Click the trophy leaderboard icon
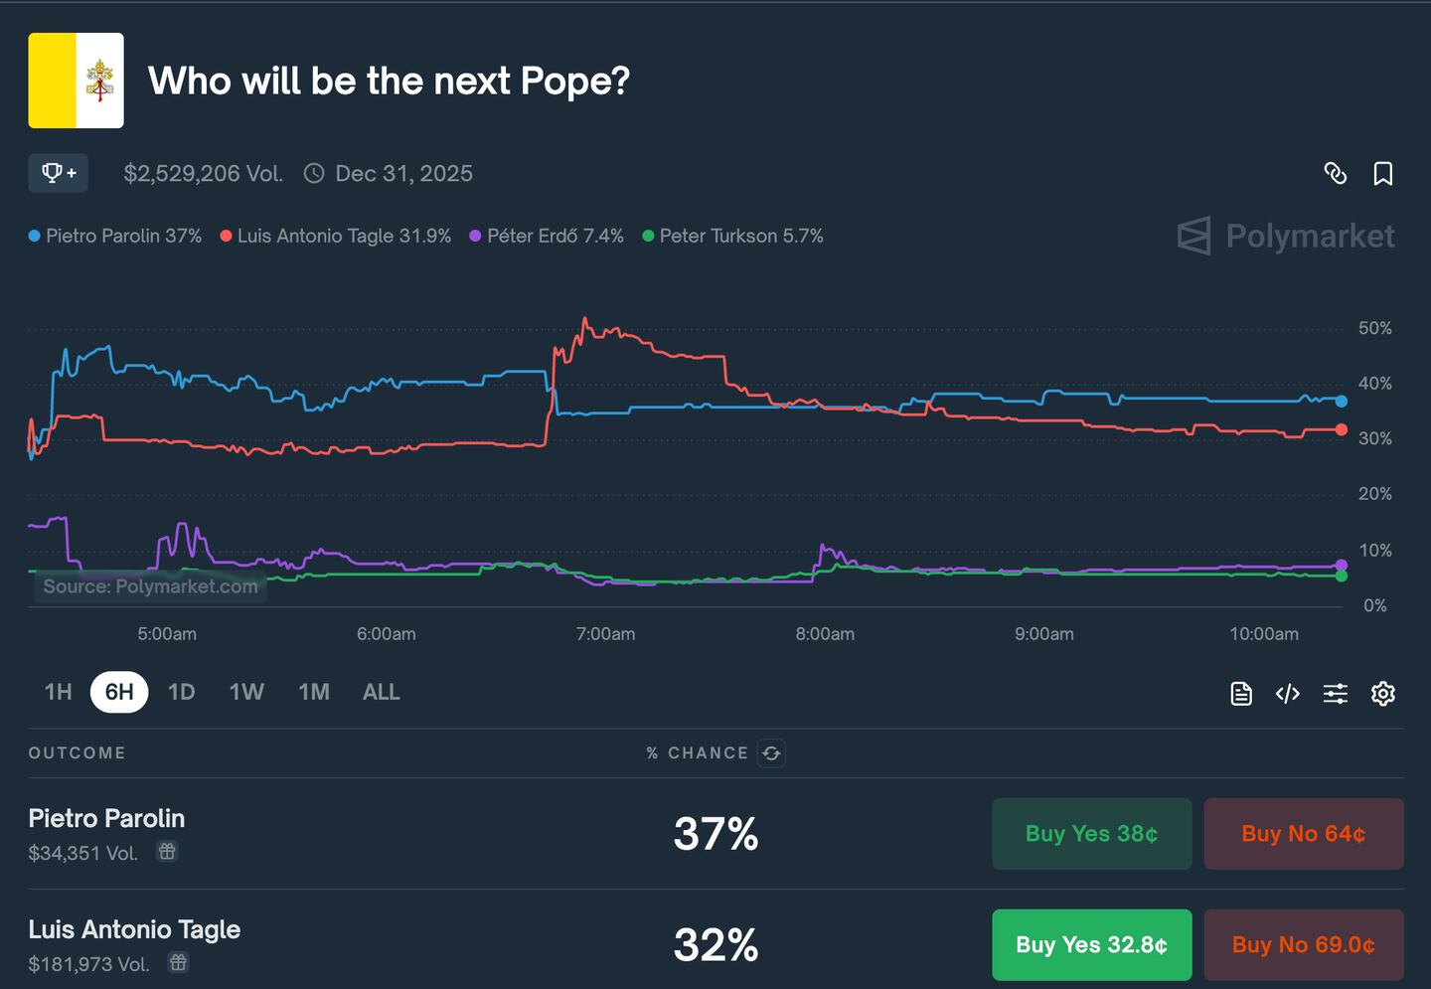 tap(58, 172)
